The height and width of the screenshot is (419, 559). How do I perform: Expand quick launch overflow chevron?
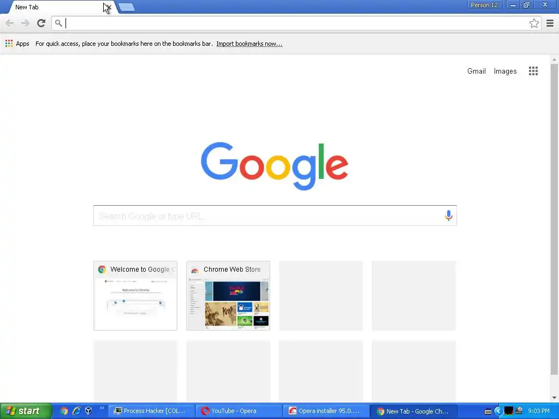[102, 408]
